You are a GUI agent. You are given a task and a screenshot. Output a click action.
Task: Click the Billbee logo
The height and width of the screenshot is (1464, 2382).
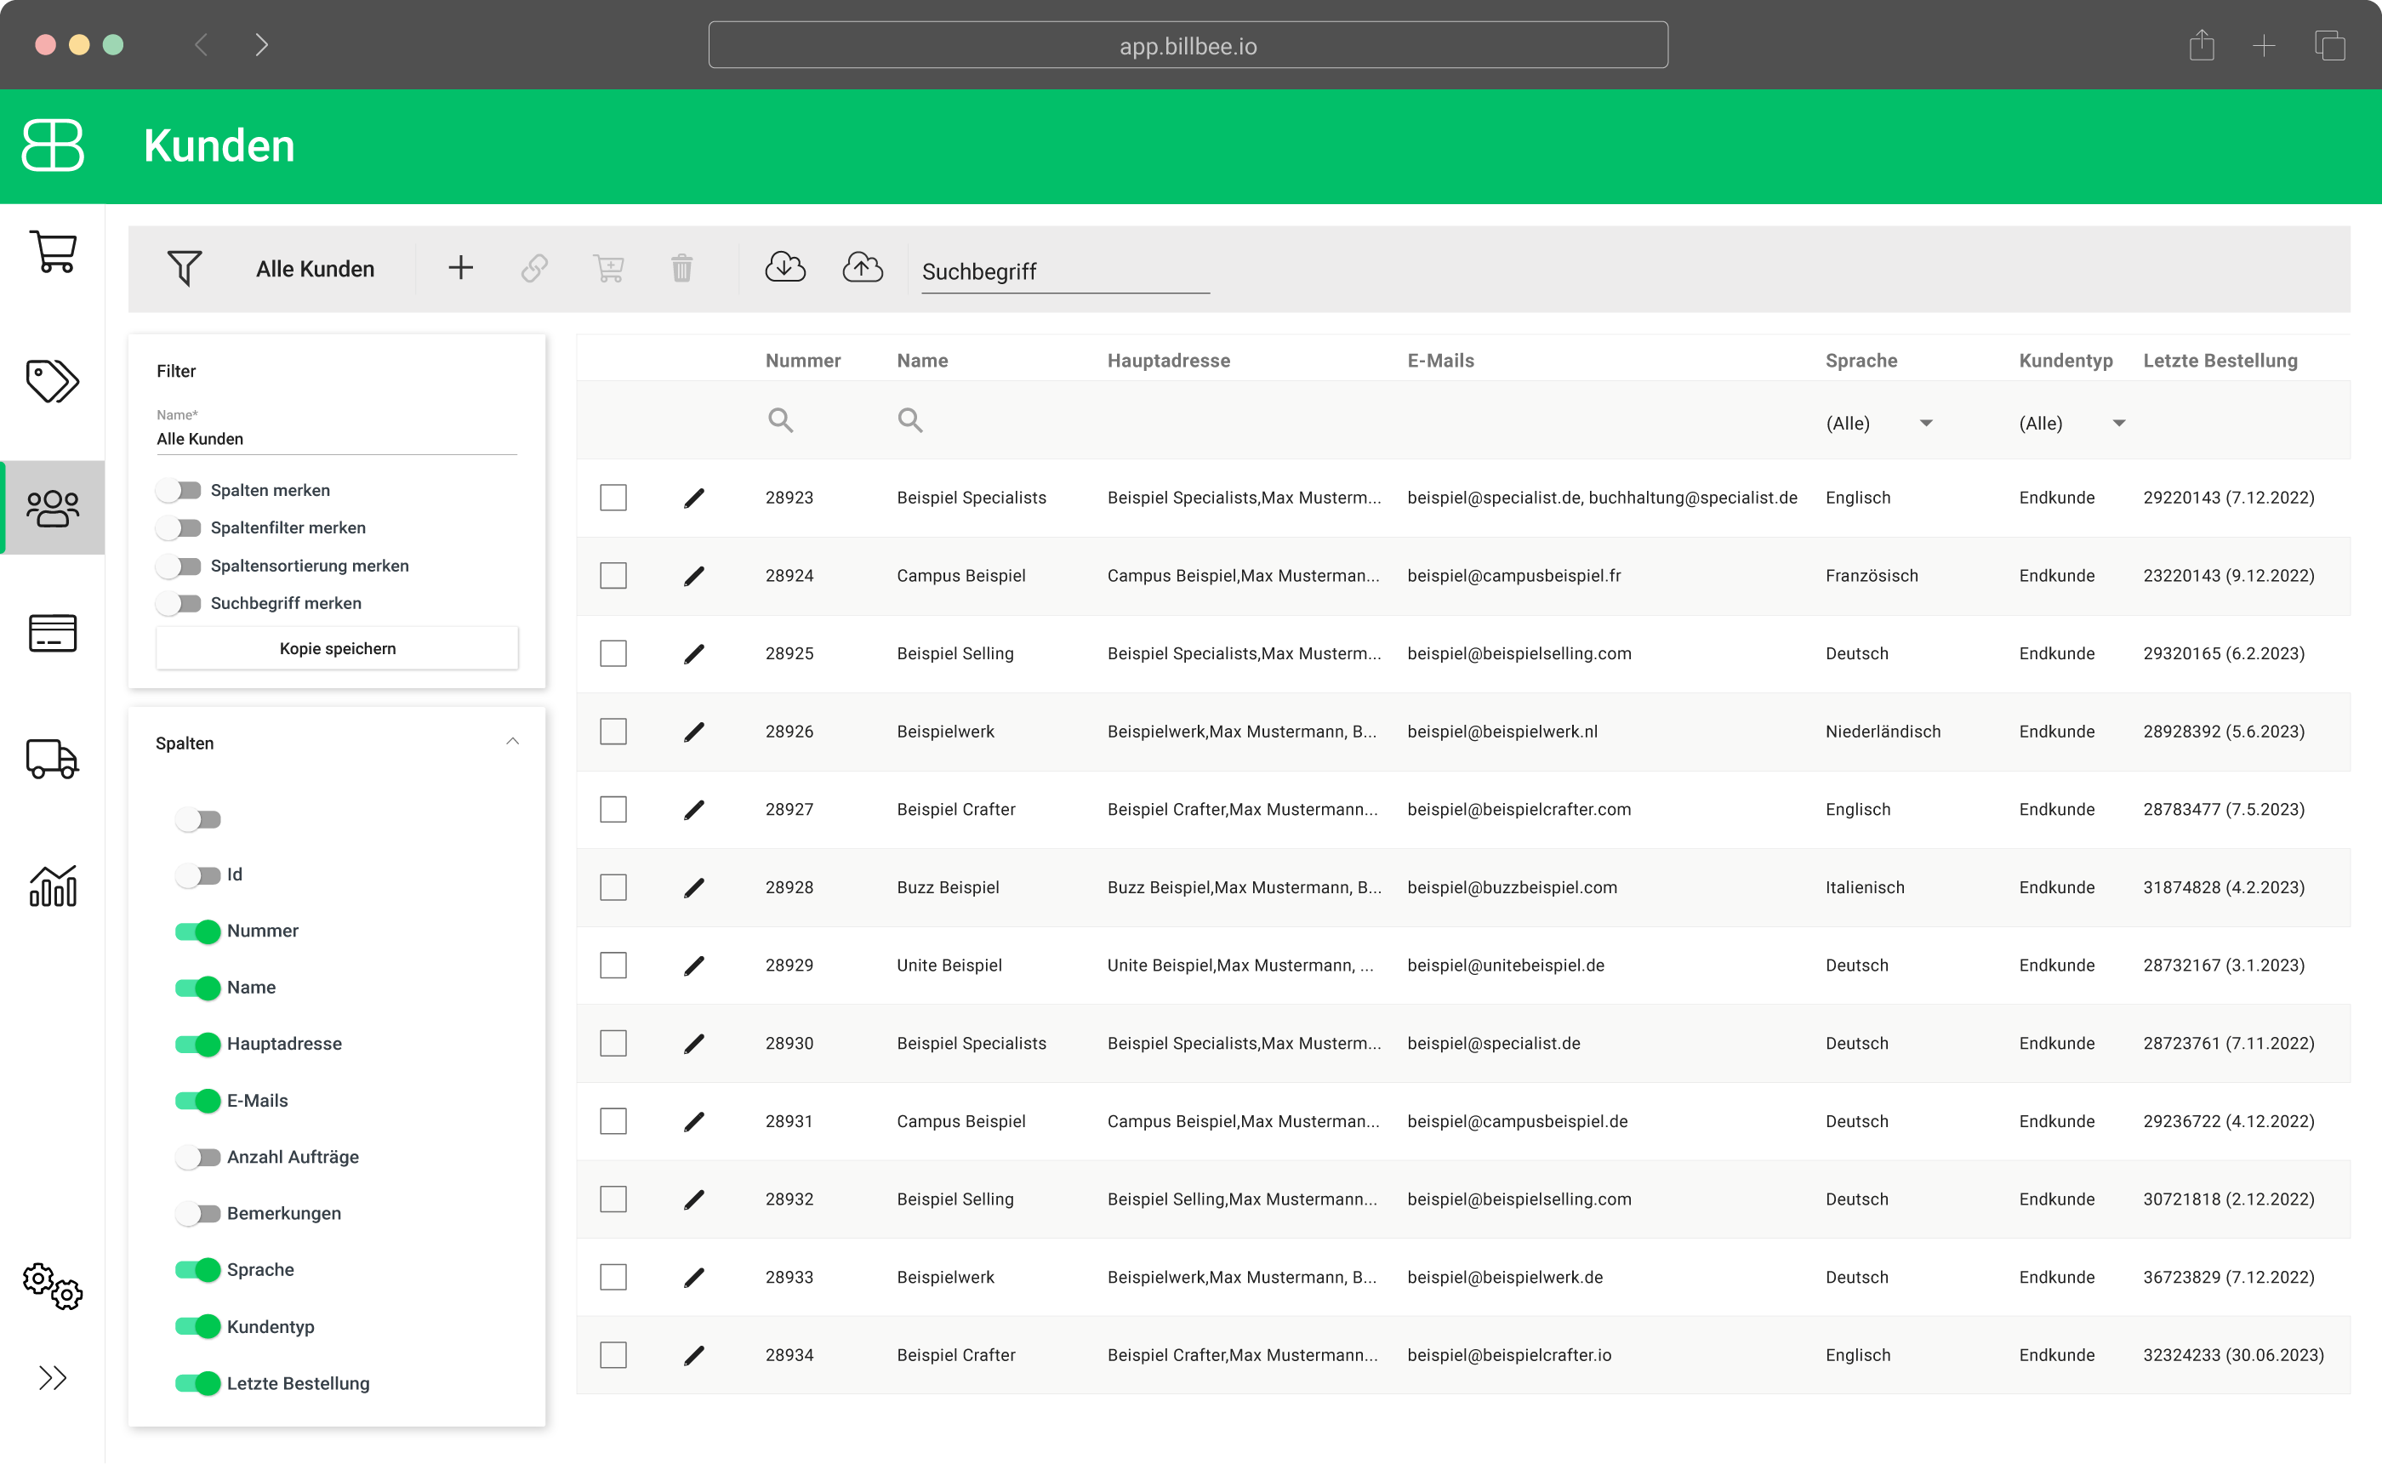pyautogui.click(x=52, y=145)
